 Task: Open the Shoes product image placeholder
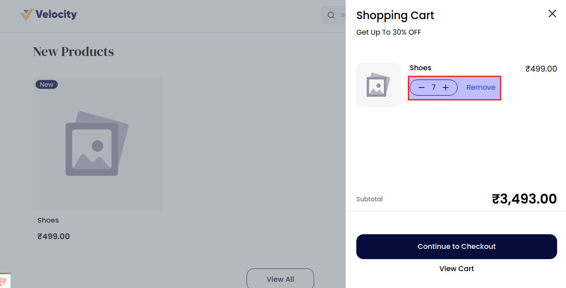[97, 144]
